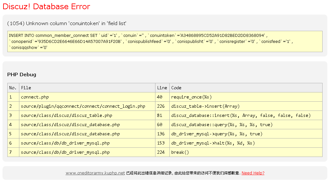Viewport: 334px width, 182px height.
Task: Select the connect_login.php file path cell
Action: point(87,106)
